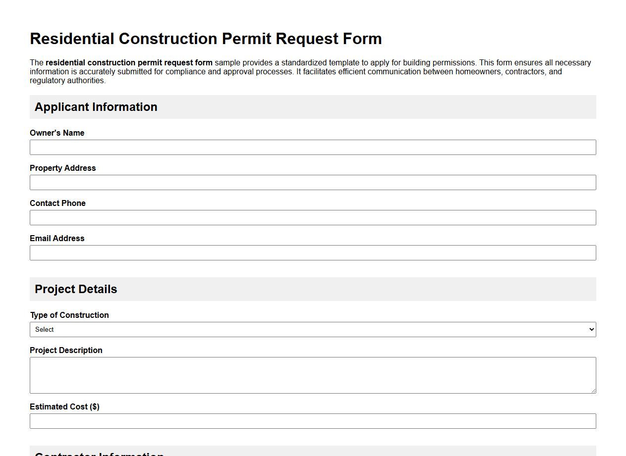Click the Applicant Information section header

coord(96,106)
